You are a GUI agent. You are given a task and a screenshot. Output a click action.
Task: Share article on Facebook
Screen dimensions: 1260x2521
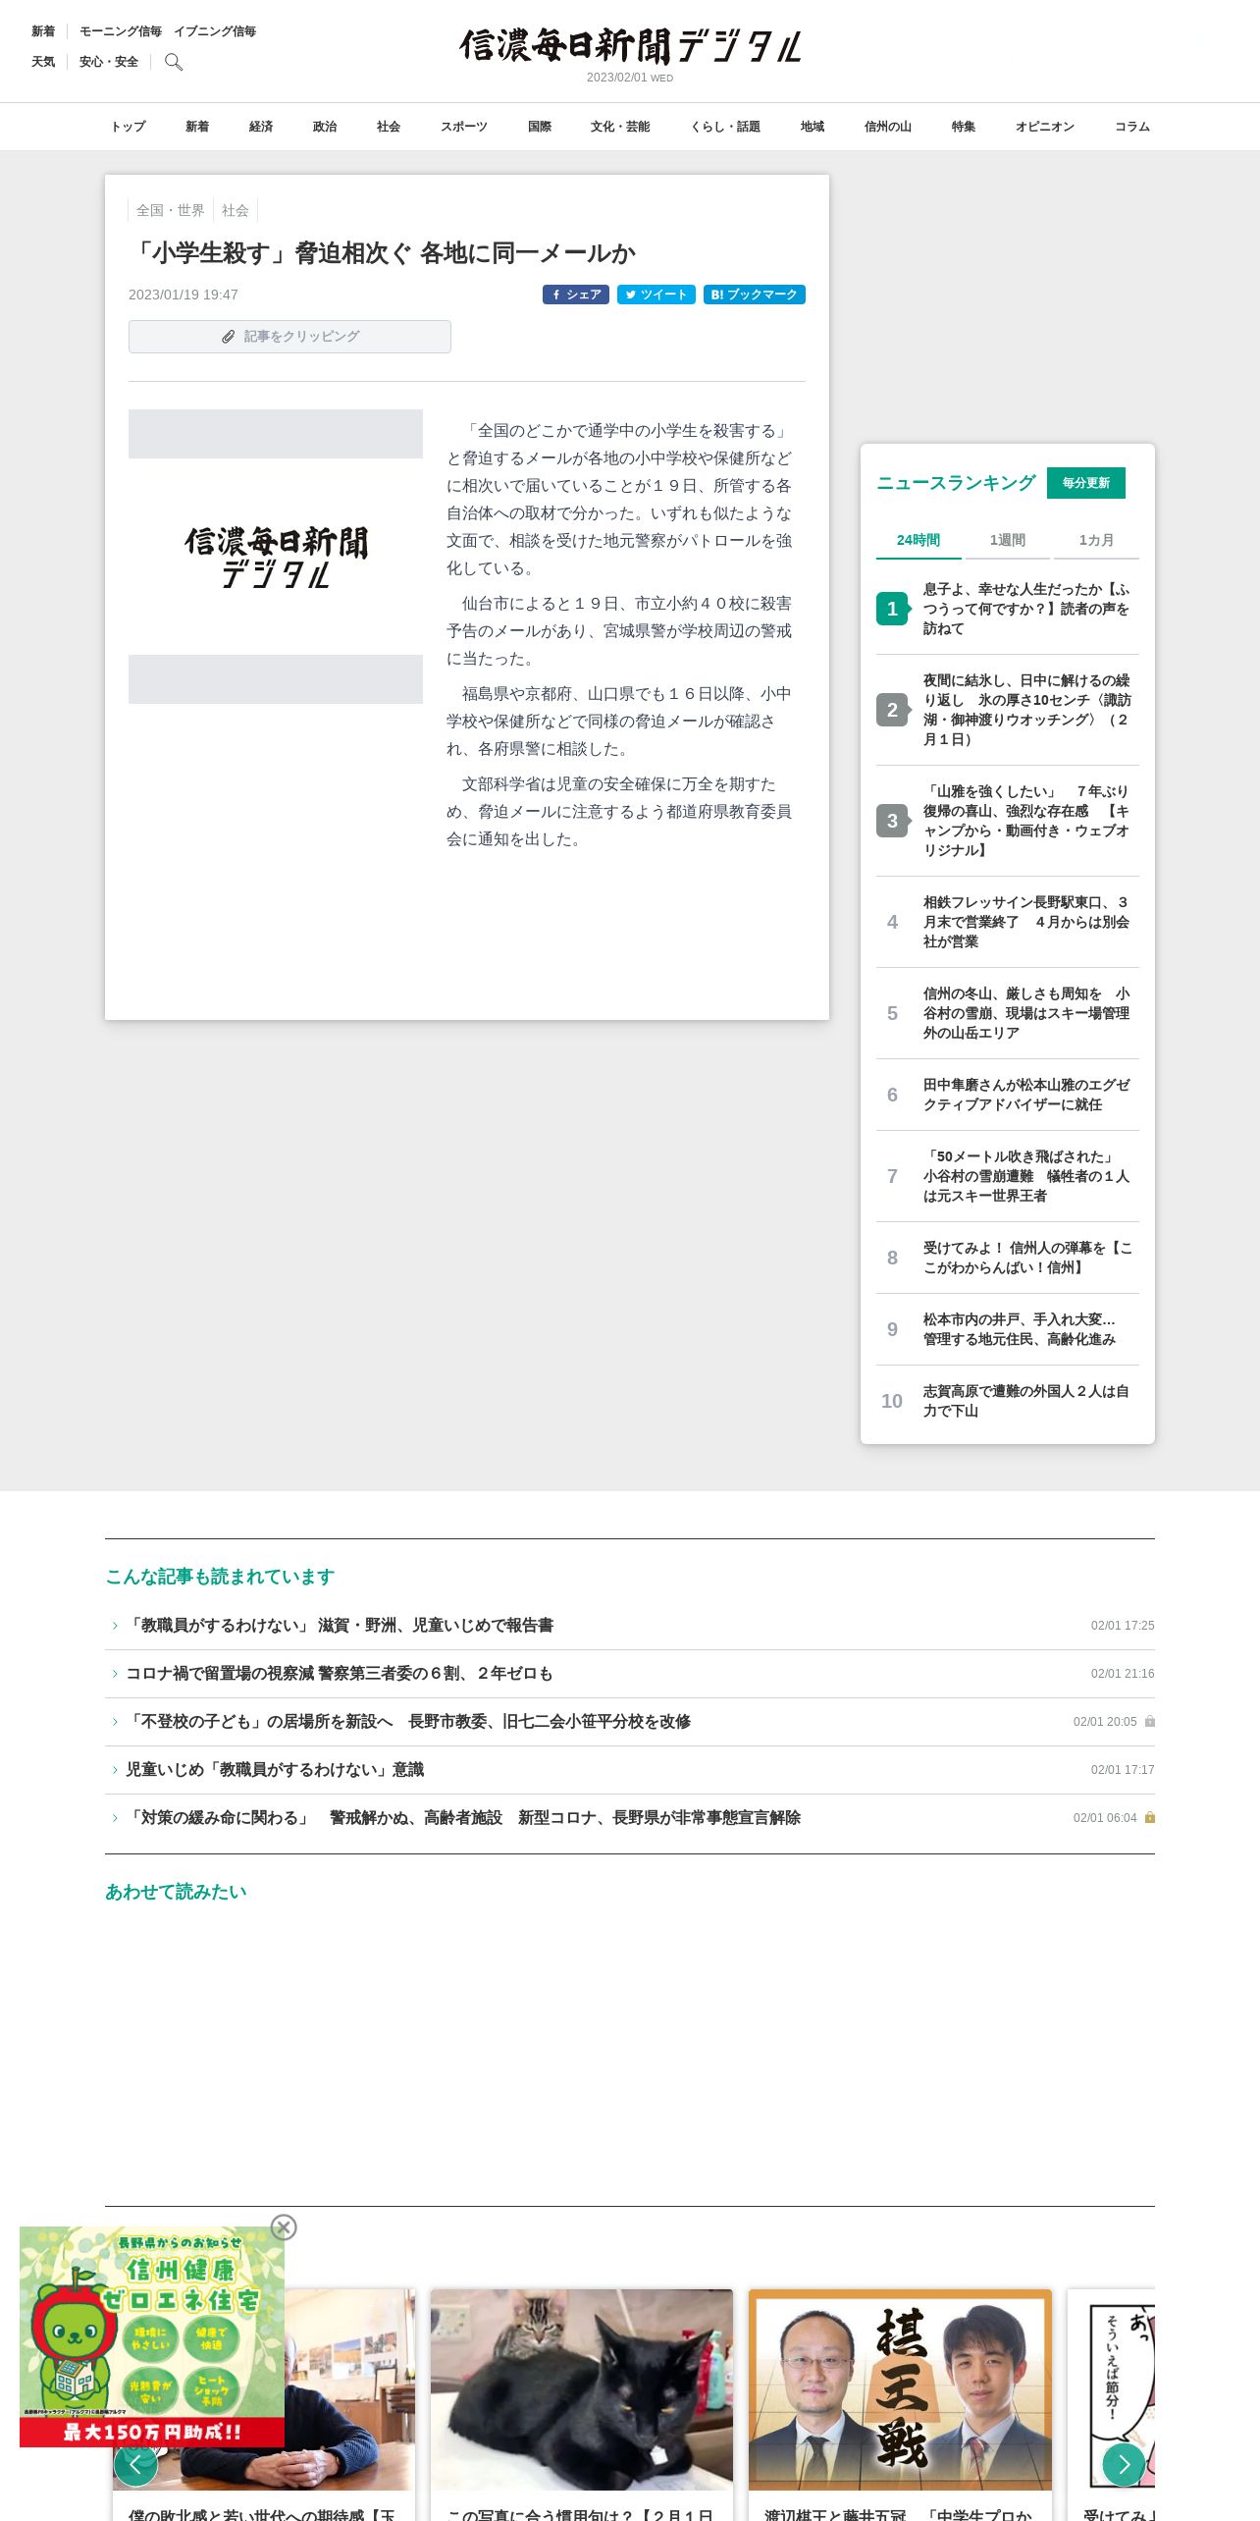coord(576,295)
